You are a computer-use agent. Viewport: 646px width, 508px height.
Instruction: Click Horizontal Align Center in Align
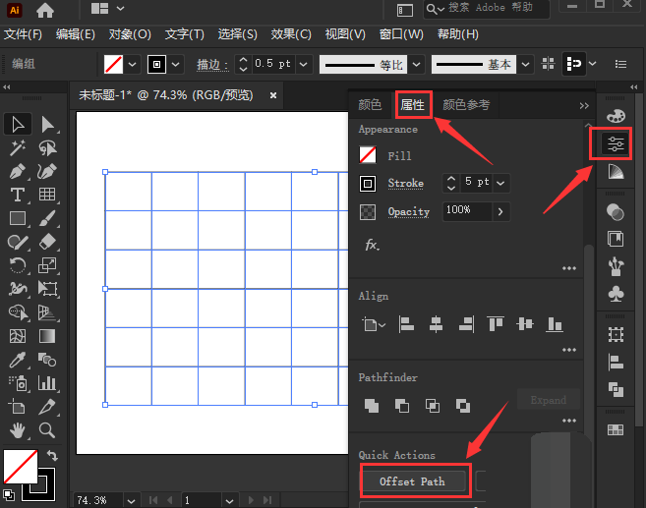(436, 324)
